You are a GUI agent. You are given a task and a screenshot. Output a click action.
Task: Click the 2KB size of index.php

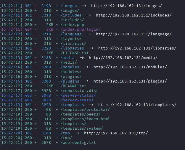pos(50,25)
